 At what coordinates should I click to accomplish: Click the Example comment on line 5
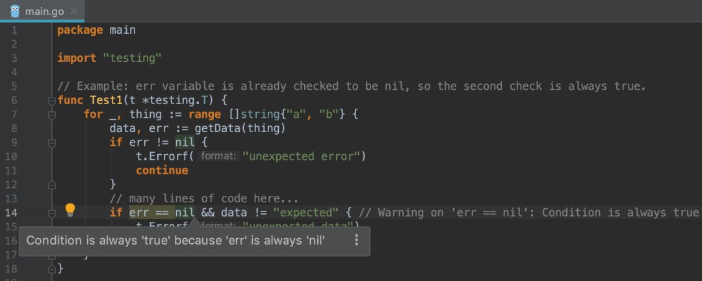point(351,86)
